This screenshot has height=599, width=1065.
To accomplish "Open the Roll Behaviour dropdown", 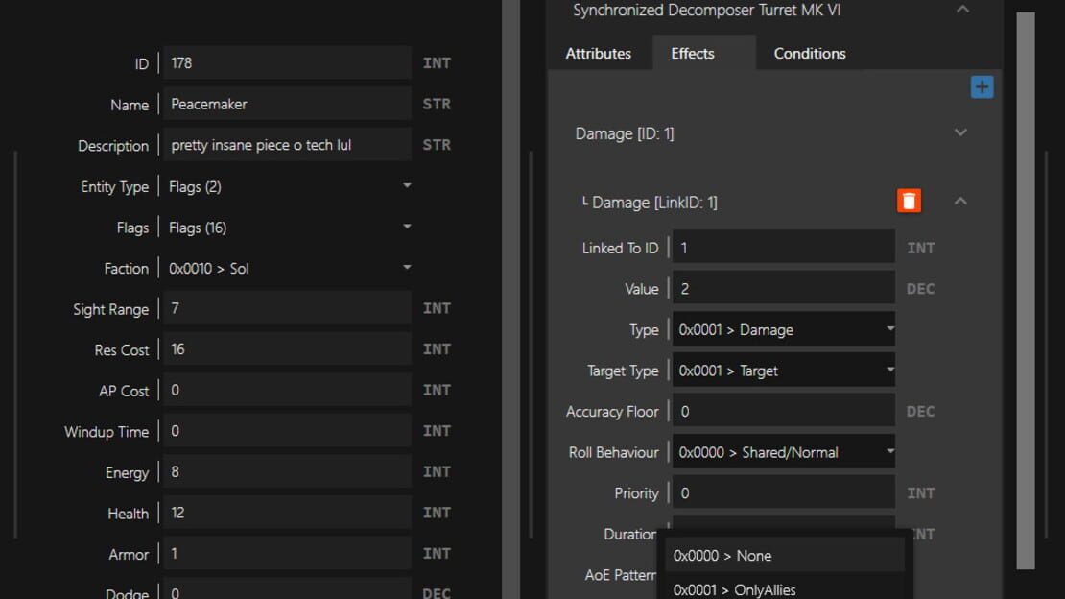I will pyautogui.click(x=783, y=452).
